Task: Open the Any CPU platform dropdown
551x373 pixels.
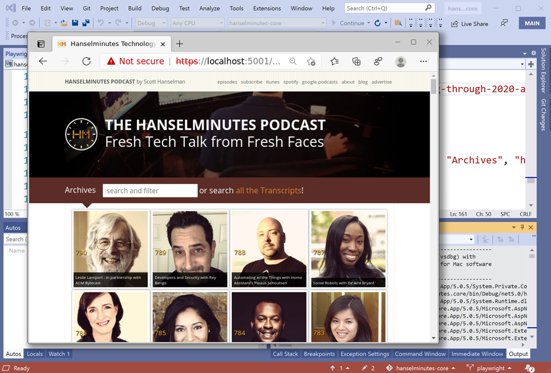Action: coord(197,23)
